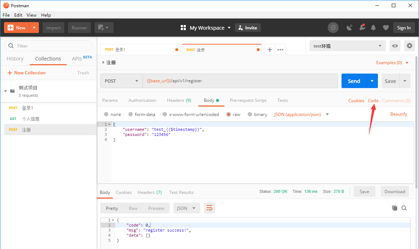Copy response to clipboard icon
Viewport: 419px width, 249px height.
(394, 208)
